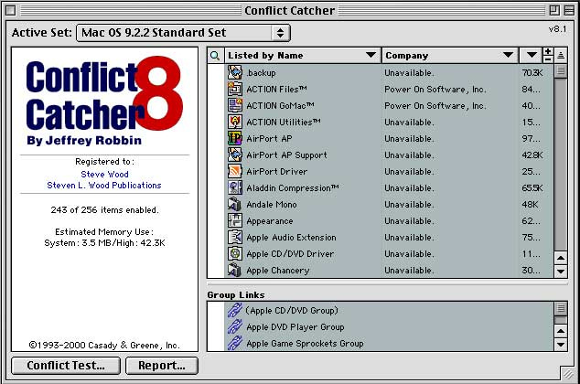
Task: Click the (Apple CD/DVD Group) link icon
Action: pyautogui.click(x=234, y=310)
